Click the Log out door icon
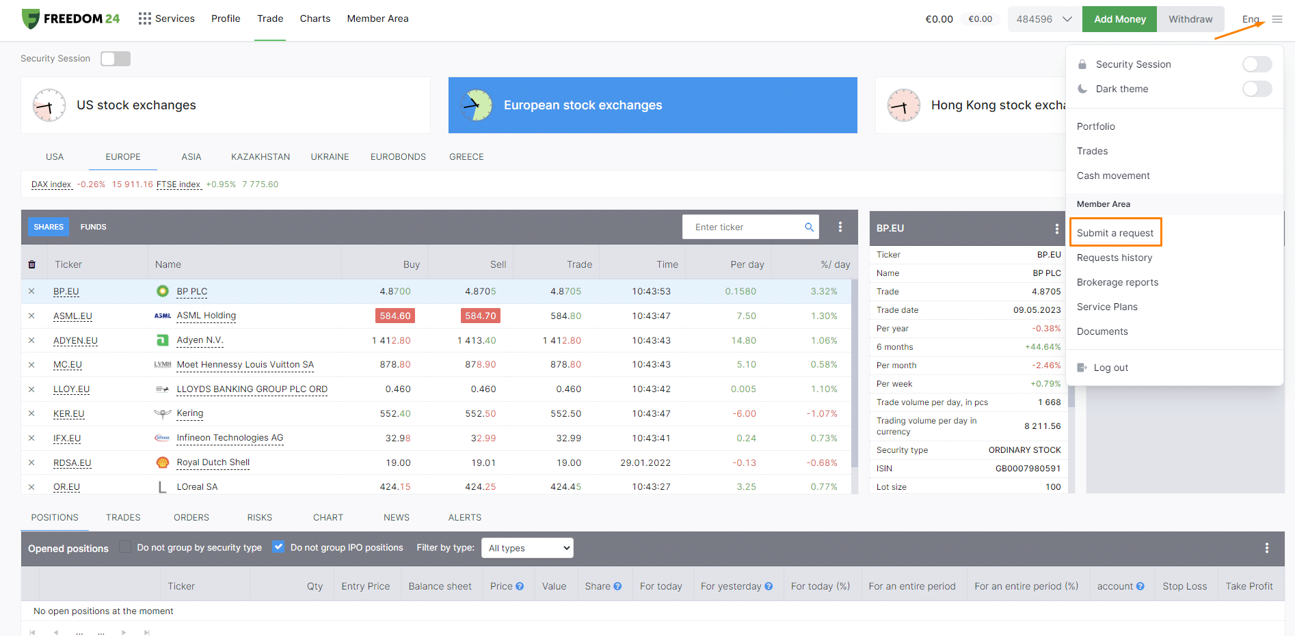This screenshot has width=1295, height=636. pyautogui.click(x=1082, y=368)
